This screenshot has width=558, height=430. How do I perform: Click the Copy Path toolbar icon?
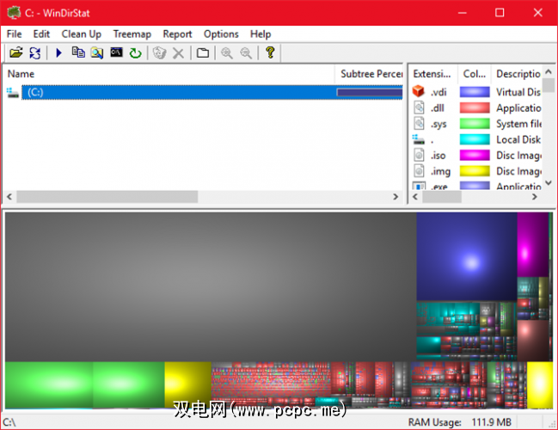(x=78, y=52)
